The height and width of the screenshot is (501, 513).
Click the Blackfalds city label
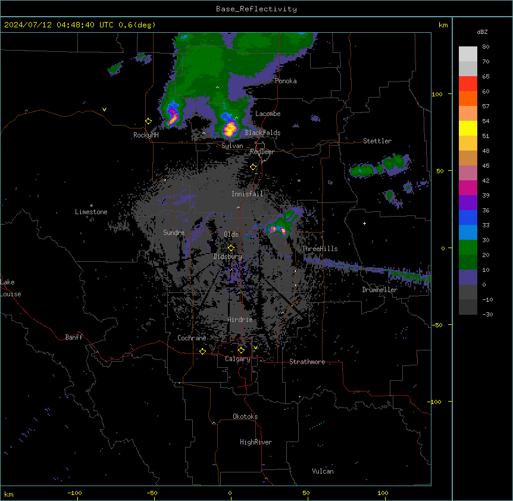[x=262, y=133]
